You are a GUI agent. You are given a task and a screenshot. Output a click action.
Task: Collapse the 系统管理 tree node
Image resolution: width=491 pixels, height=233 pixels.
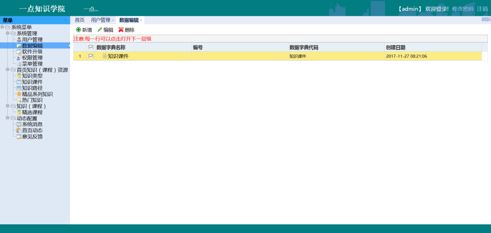tap(8, 33)
